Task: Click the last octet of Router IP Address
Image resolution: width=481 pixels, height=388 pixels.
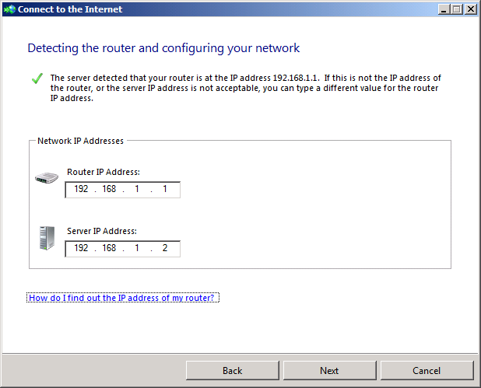Action: click(x=165, y=190)
